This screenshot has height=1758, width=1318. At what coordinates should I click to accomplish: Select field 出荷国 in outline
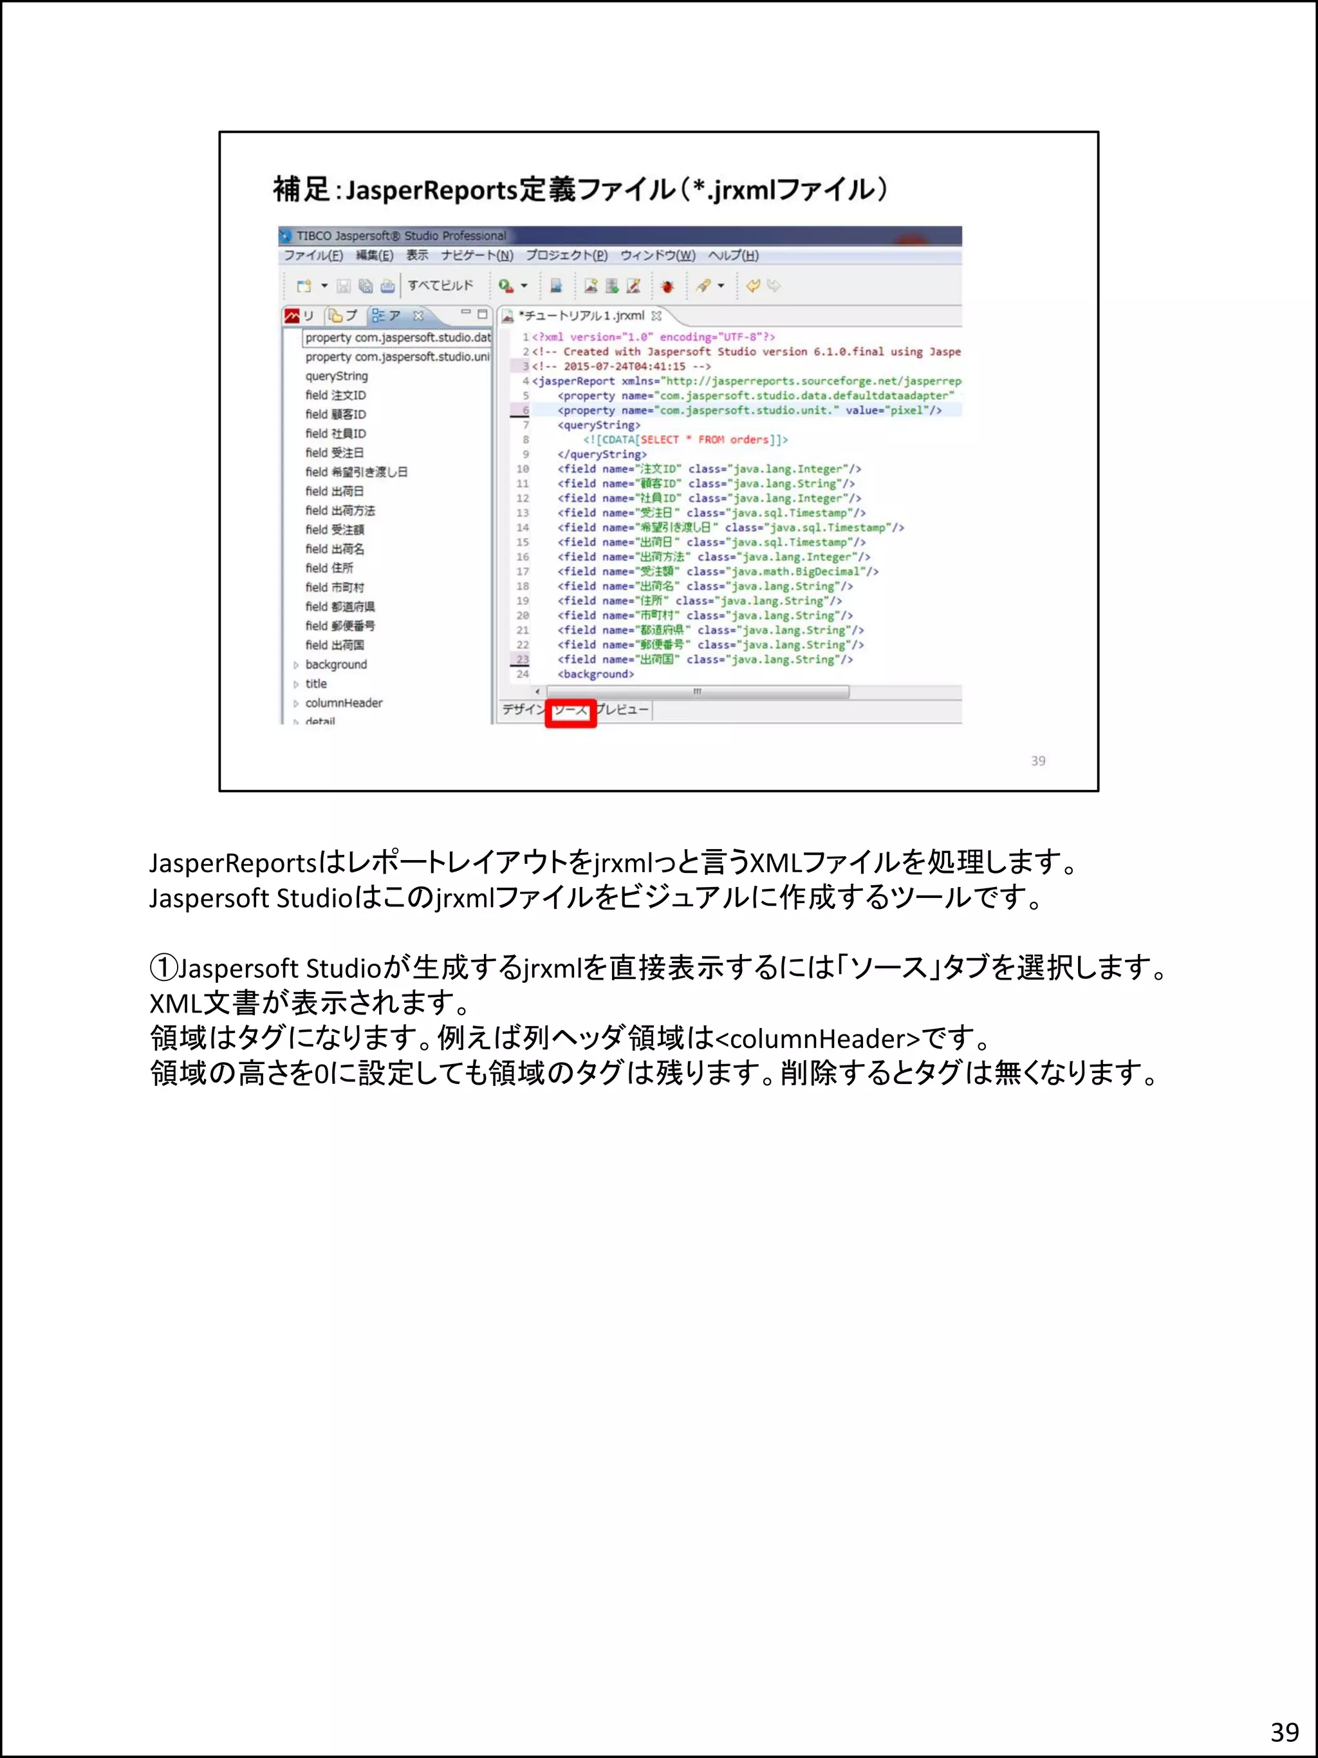tap(335, 644)
